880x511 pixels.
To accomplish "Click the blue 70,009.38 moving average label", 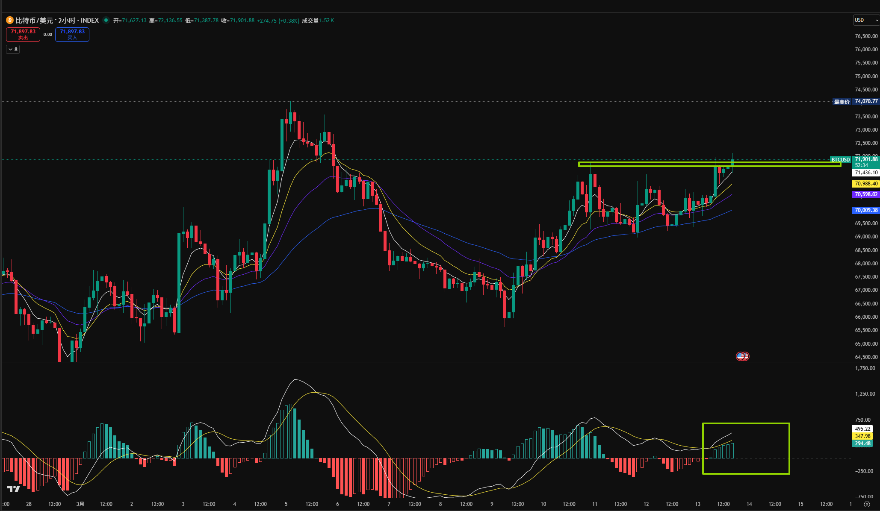I will point(866,210).
